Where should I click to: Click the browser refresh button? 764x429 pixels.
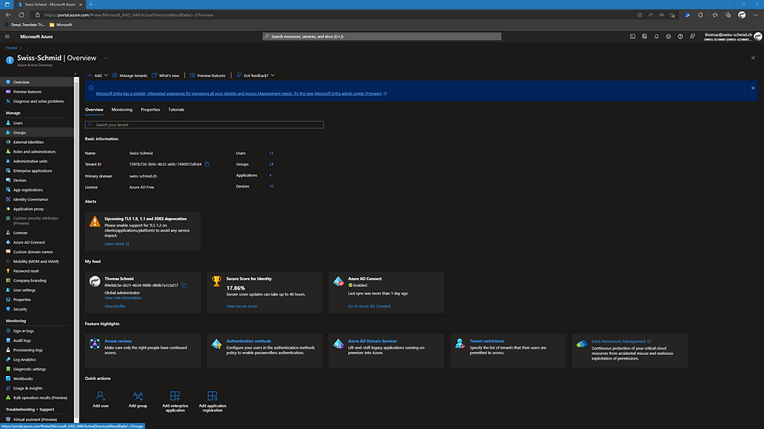(22, 15)
